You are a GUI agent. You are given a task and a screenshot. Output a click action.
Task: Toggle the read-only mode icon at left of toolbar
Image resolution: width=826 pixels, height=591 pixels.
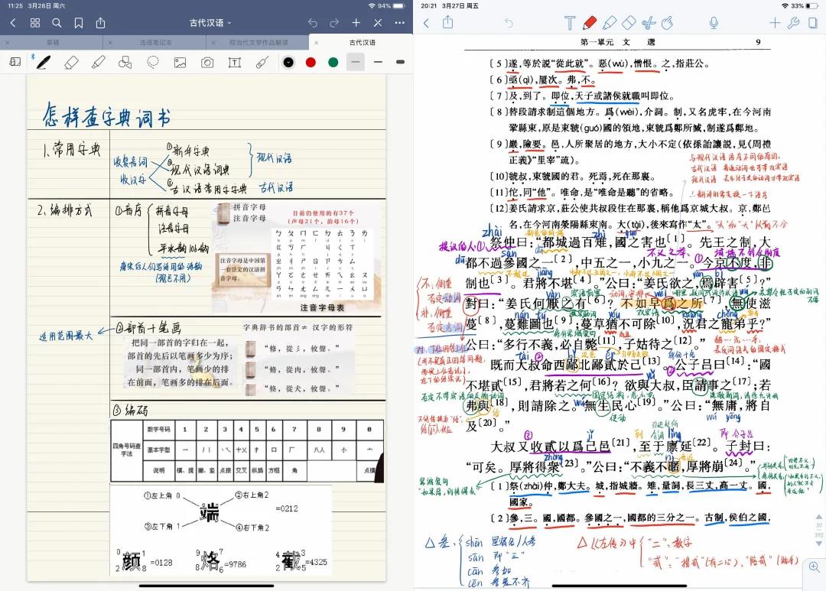[x=15, y=62]
